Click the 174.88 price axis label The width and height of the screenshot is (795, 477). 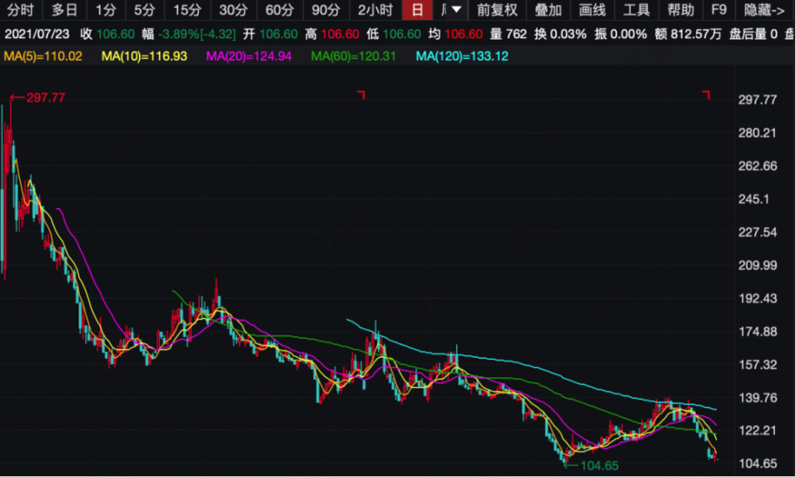(758, 332)
